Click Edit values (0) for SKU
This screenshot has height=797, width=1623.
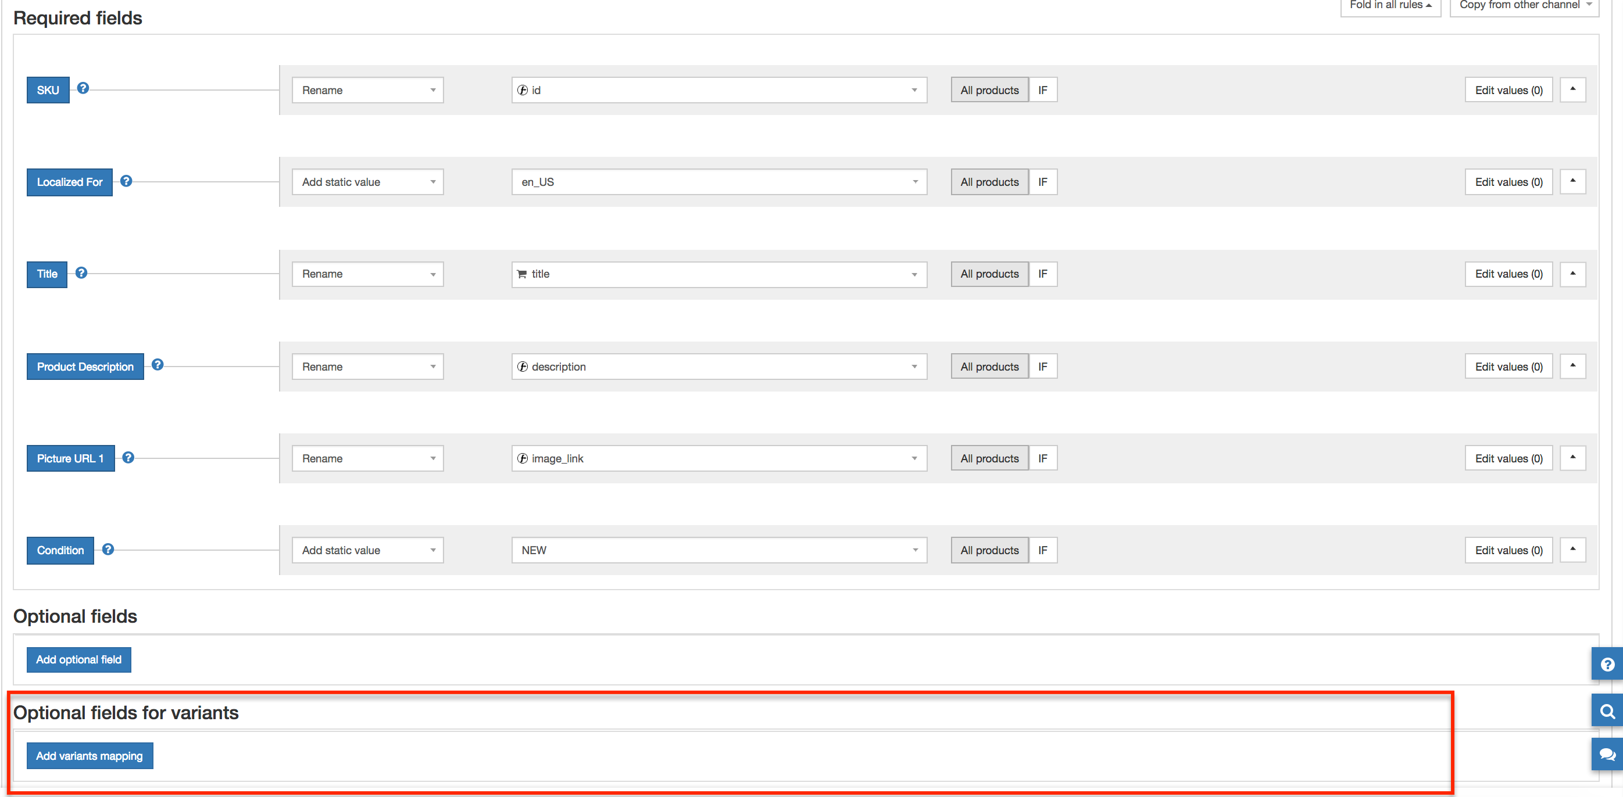pyautogui.click(x=1508, y=90)
